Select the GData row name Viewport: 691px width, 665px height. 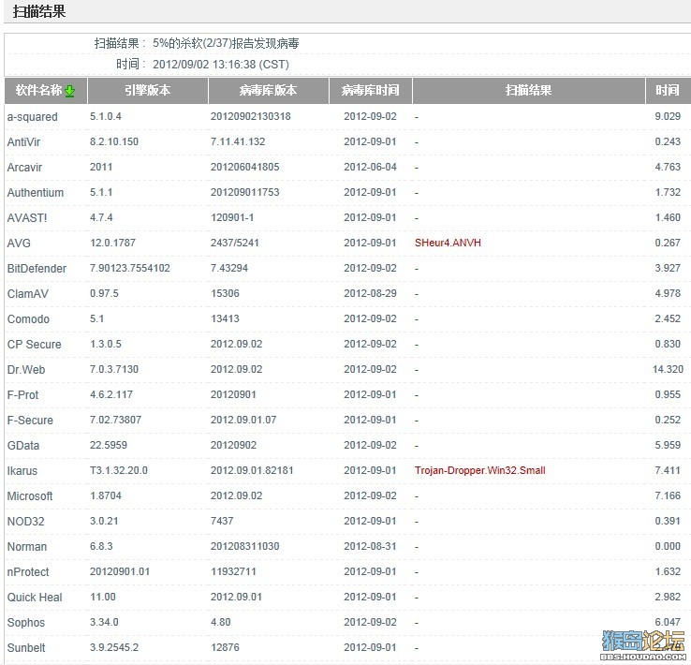[23, 446]
